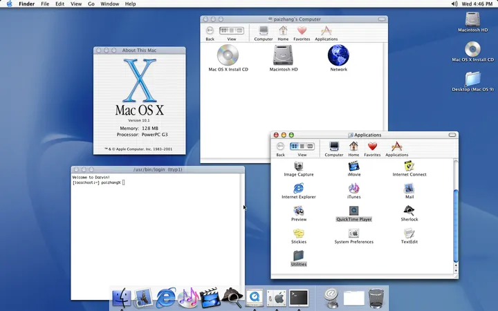Set Computer window to column view
Image resolution: width=498 pixels, height=311 pixels.
(x=239, y=30)
